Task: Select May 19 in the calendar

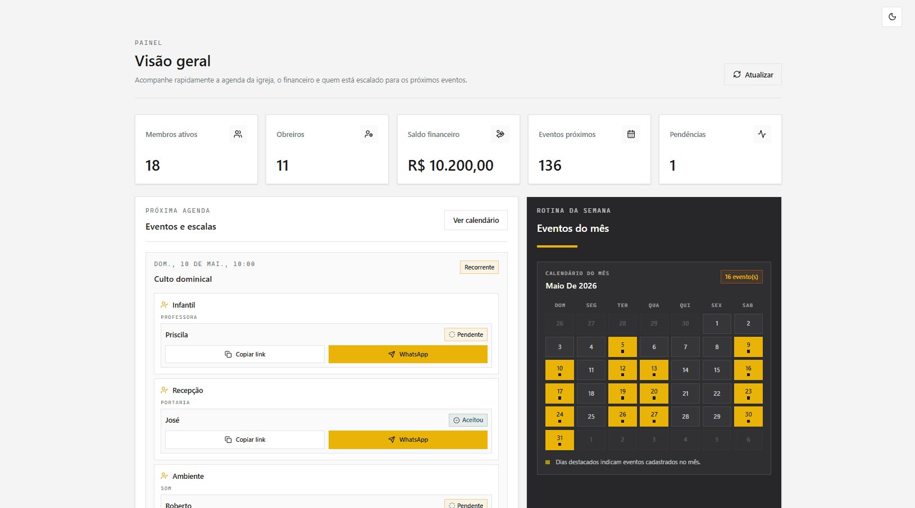Action: (x=622, y=393)
